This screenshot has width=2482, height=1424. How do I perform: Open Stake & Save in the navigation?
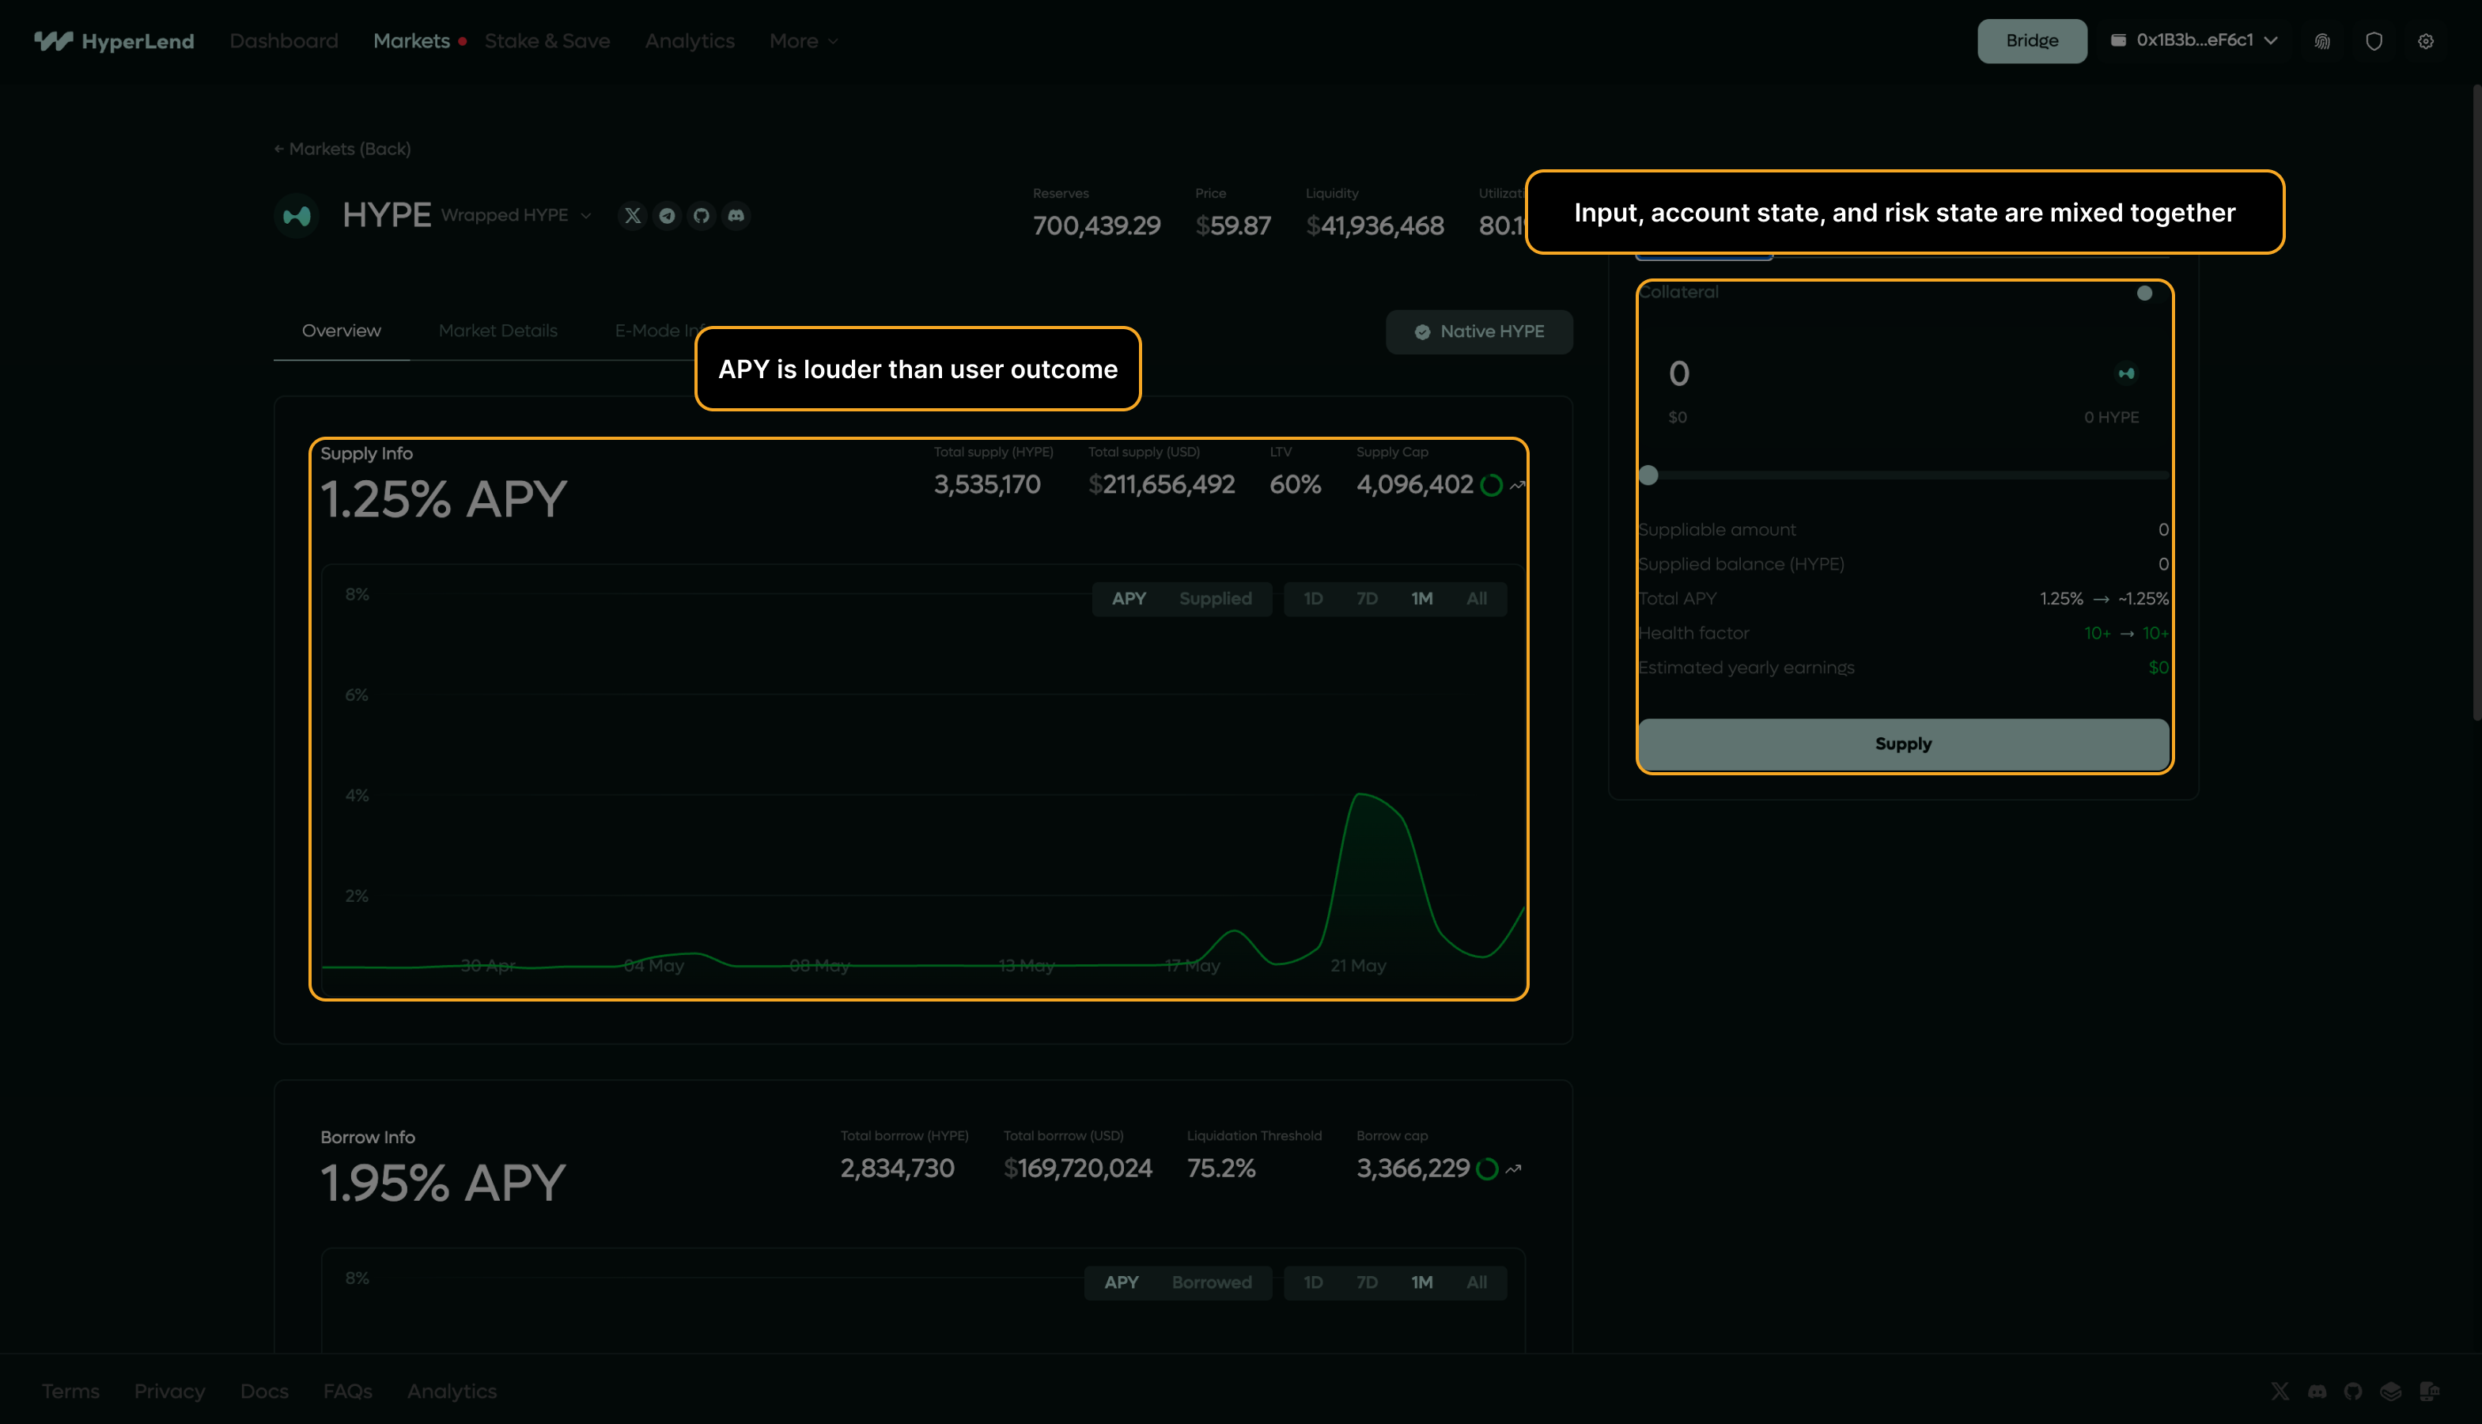[x=547, y=41]
